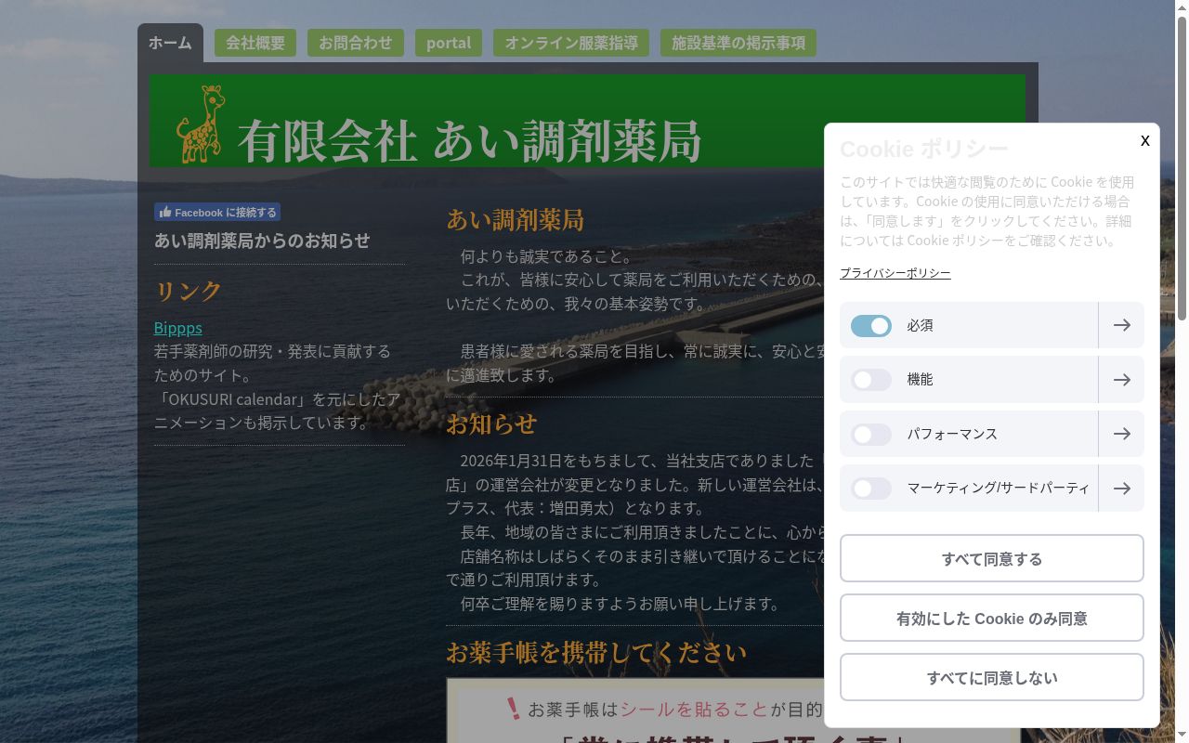This screenshot has width=1189, height=743.
Task: Open the プライバシーポリシー link
Action: point(895,273)
